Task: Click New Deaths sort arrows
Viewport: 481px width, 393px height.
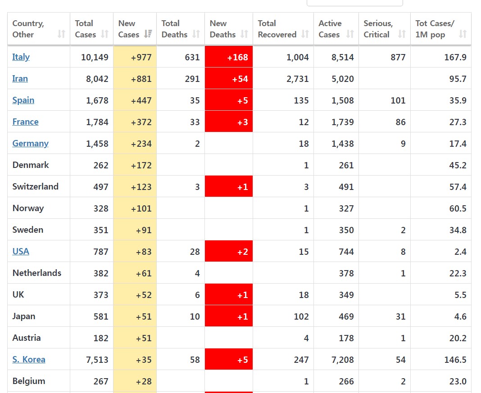Action: point(244,34)
